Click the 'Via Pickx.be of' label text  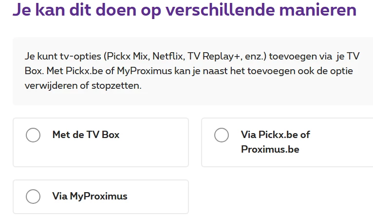275,135
